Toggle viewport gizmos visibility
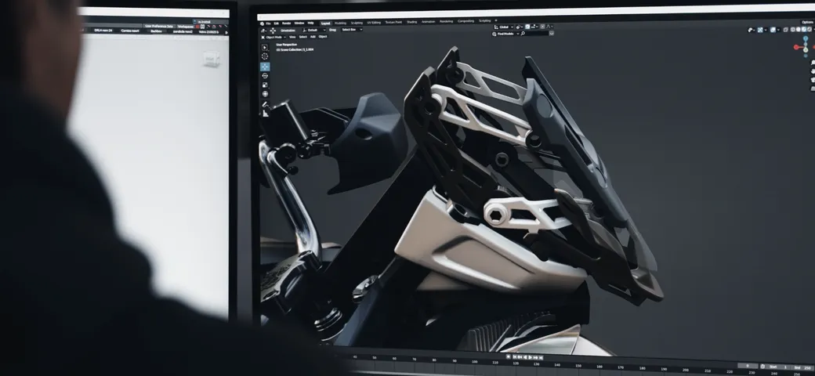Screen dimensions: 815x376 pyautogui.click(x=760, y=30)
